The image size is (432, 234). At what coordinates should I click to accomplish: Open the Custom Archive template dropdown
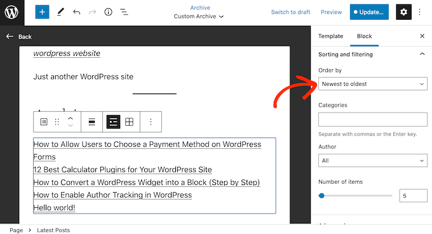(199, 17)
